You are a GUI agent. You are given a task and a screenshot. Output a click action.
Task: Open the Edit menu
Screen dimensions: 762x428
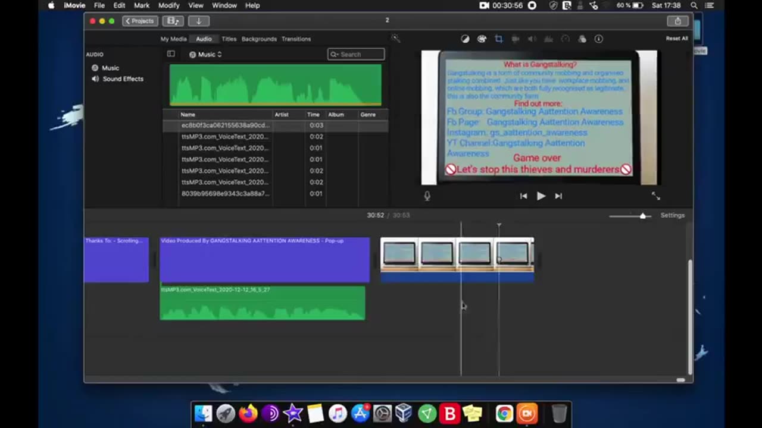click(120, 5)
